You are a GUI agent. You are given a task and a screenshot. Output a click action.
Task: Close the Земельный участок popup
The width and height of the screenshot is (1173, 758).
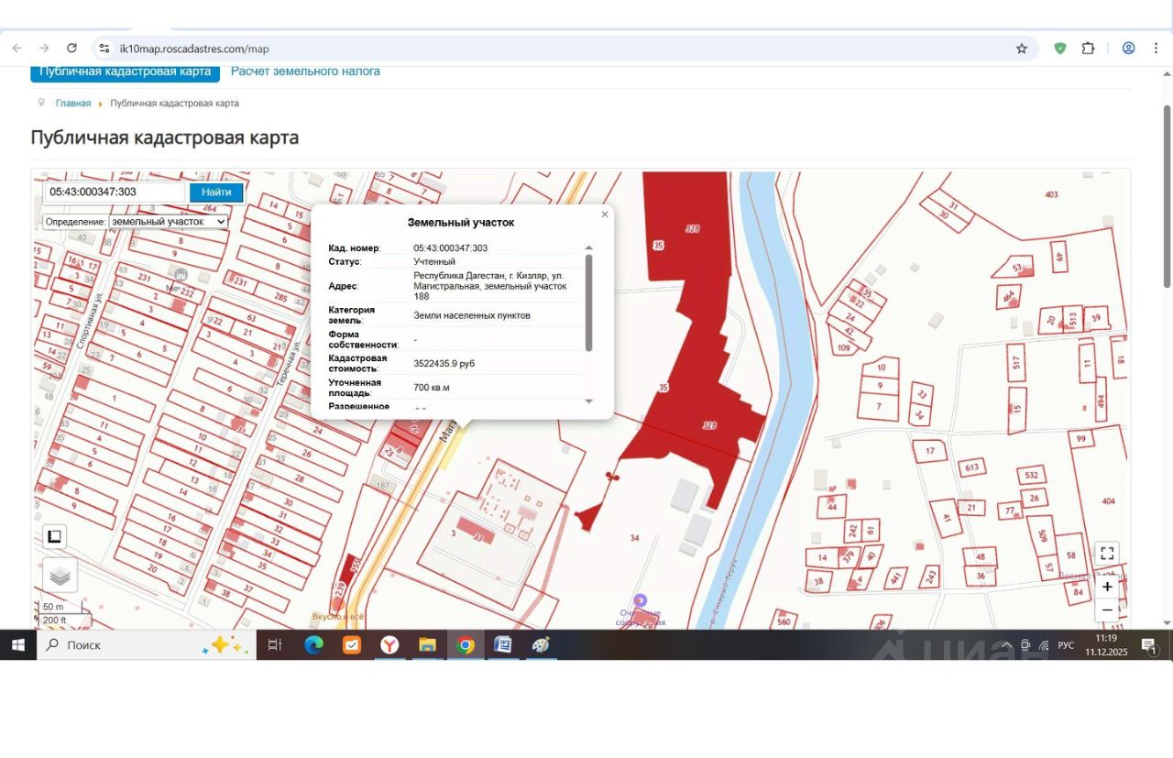coord(605,214)
